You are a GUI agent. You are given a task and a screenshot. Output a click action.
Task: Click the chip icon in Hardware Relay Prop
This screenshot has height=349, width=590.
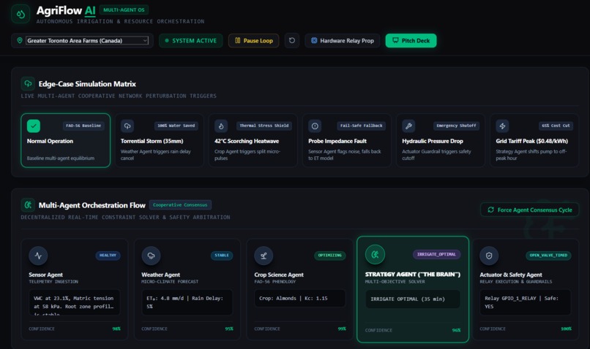pos(314,40)
